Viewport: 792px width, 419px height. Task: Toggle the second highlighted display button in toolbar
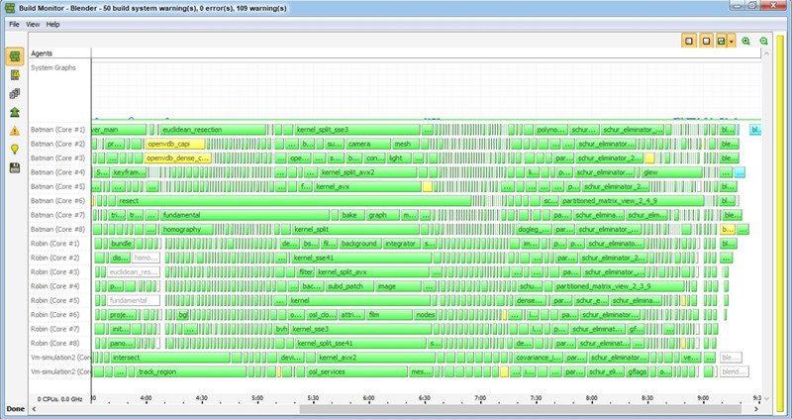click(x=706, y=41)
